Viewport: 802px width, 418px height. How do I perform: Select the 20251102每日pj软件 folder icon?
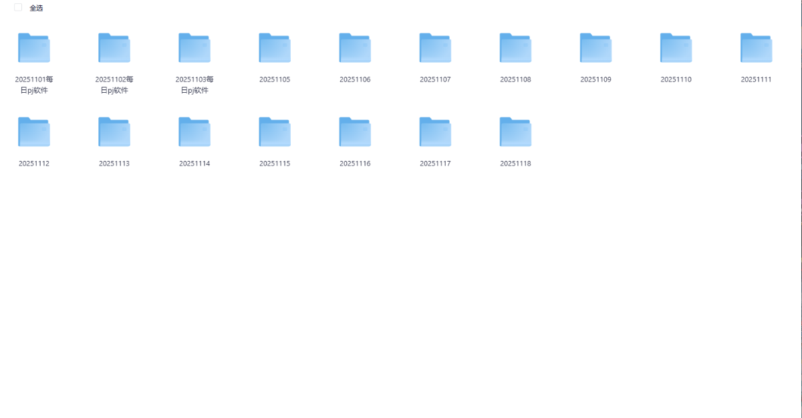[114, 48]
